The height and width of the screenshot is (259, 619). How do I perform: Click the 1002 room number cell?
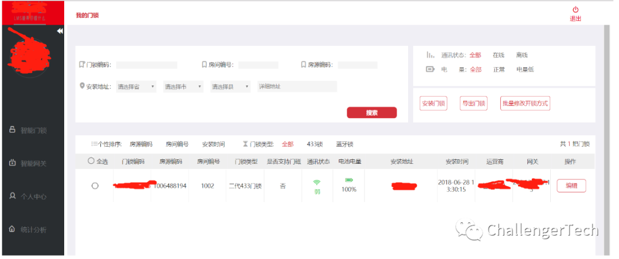click(207, 186)
